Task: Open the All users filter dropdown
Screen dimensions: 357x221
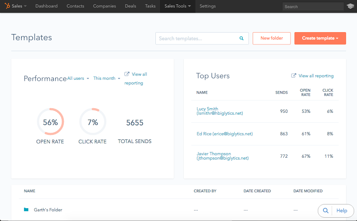Action: (x=78, y=78)
